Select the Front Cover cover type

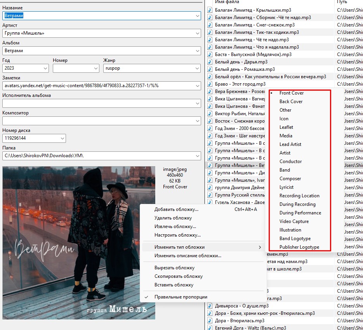291,93
